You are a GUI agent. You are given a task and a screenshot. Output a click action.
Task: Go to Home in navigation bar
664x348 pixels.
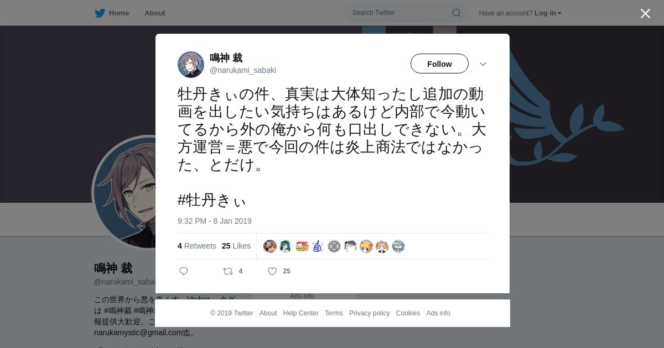pyautogui.click(x=119, y=13)
